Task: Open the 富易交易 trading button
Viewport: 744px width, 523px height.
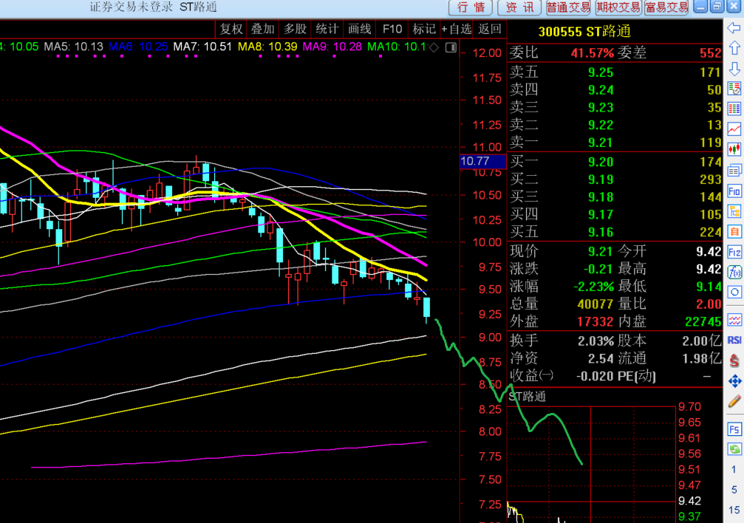Action: point(666,7)
